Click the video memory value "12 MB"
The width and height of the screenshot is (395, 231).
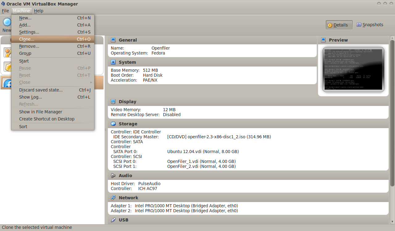(169, 110)
